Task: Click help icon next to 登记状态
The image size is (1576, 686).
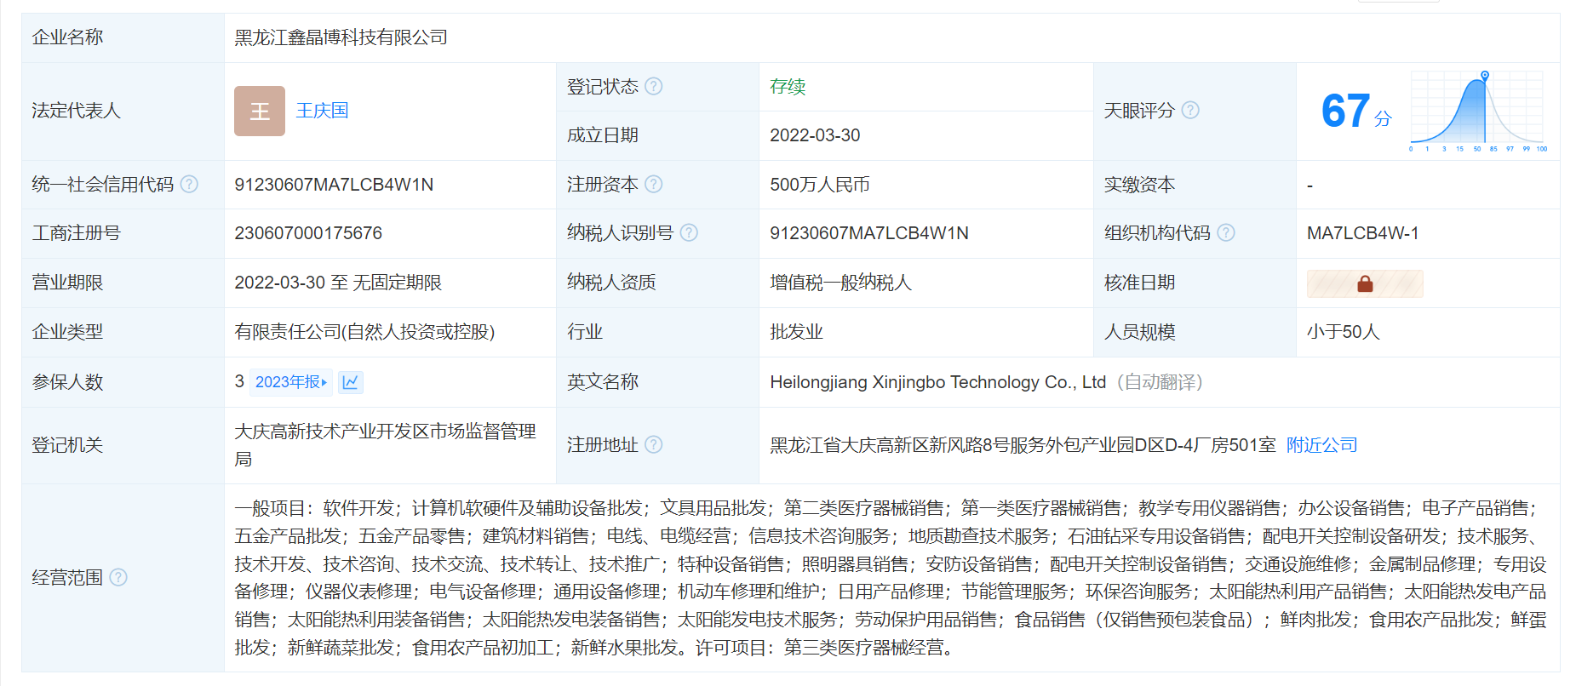Action: pyautogui.click(x=653, y=86)
